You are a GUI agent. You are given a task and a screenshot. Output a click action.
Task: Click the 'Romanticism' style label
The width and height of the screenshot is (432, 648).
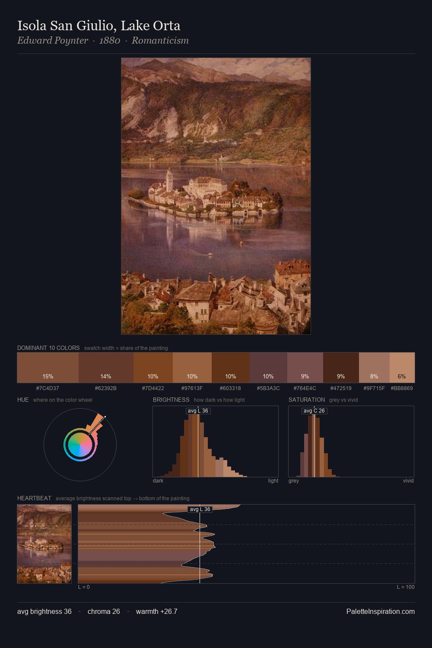(x=160, y=41)
